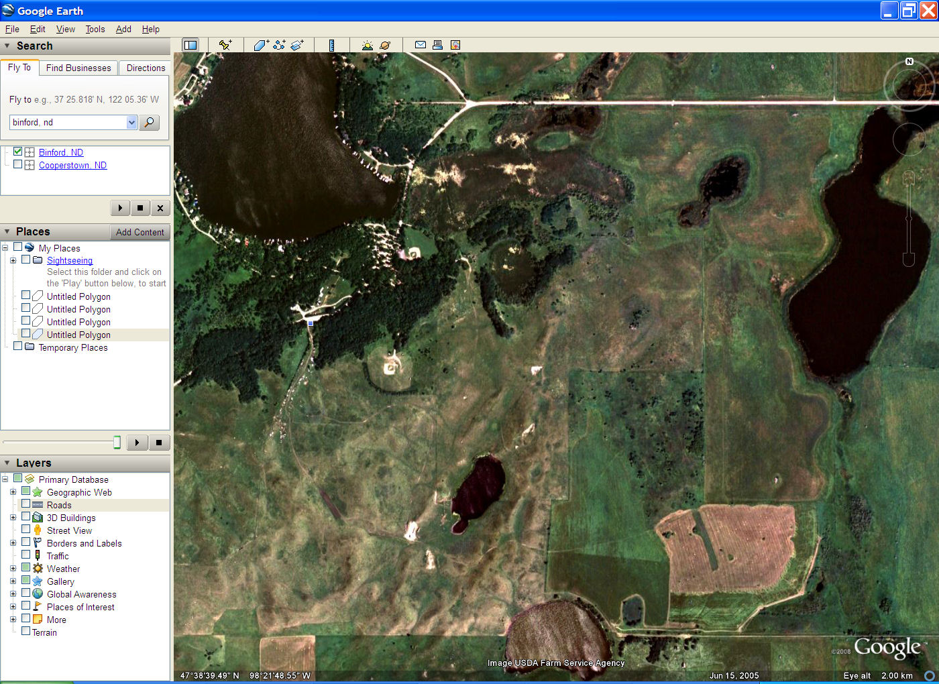The height and width of the screenshot is (684, 939).
Task: Check the My Places checkbox
Action: (x=18, y=247)
